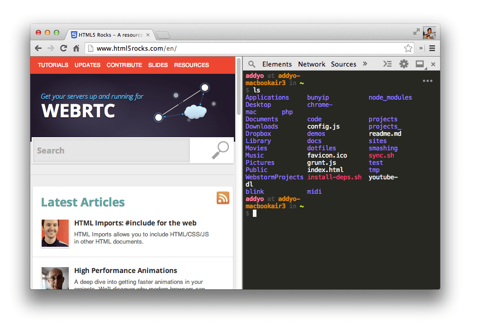The width and height of the screenshot is (479, 326).
Task: Open the DevTools settings gear
Action: (403, 64)
